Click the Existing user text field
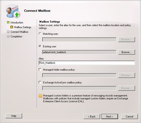141x123 pixels. [x=79, y=52]
